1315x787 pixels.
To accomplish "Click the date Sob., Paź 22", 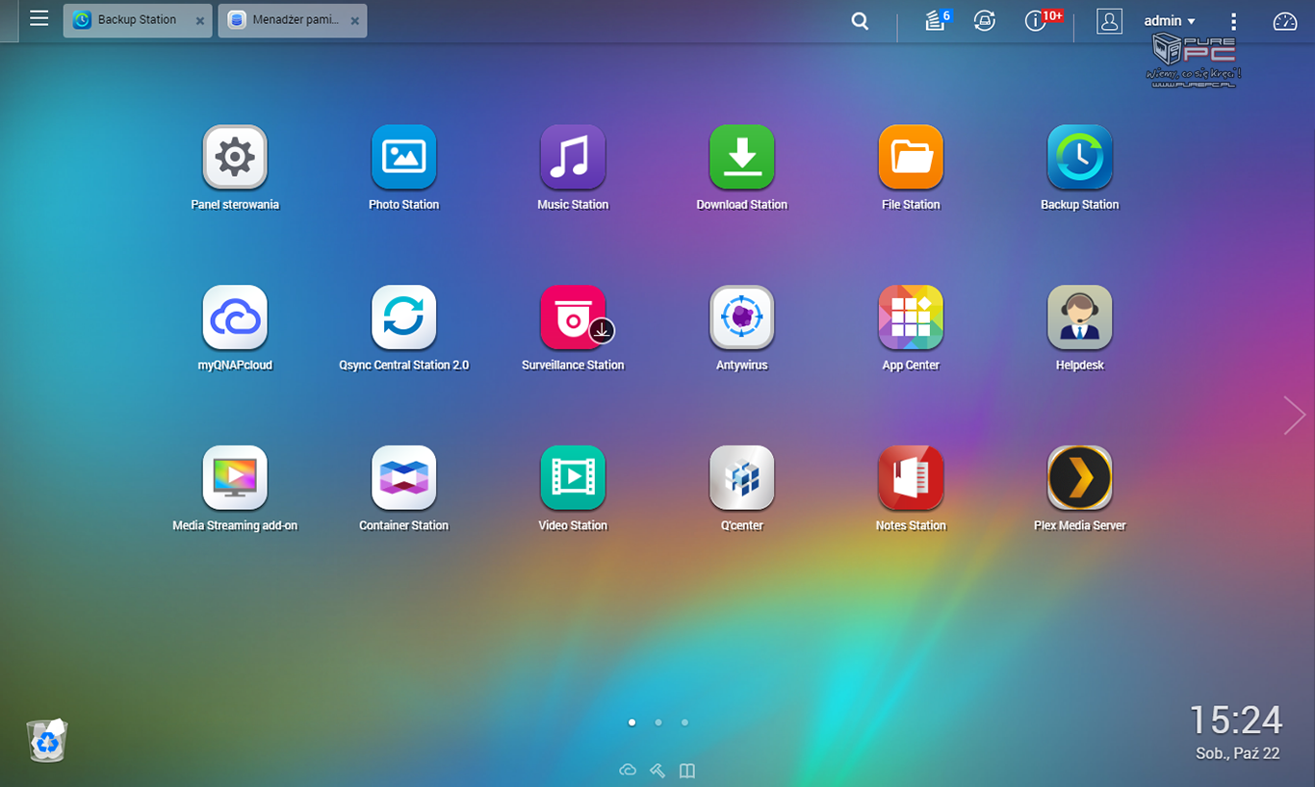I will [x=1238, y=753].
